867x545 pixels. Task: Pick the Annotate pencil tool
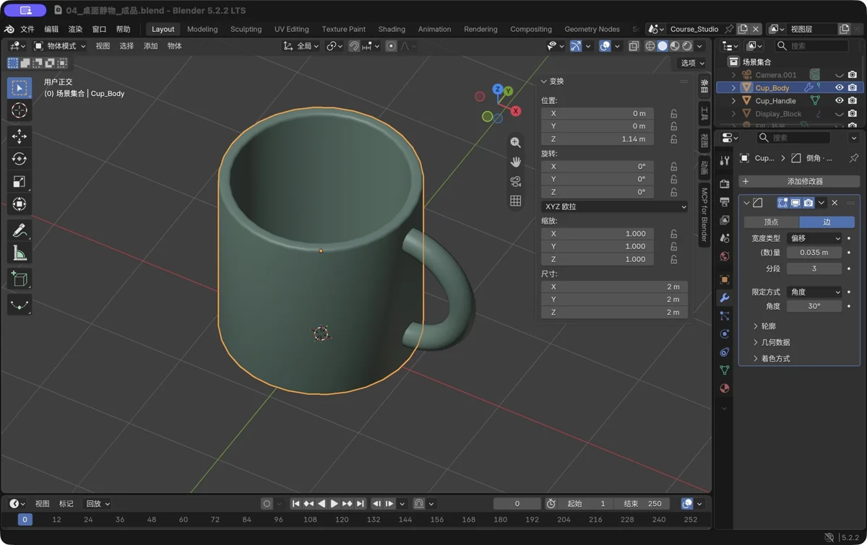[20, 230]
